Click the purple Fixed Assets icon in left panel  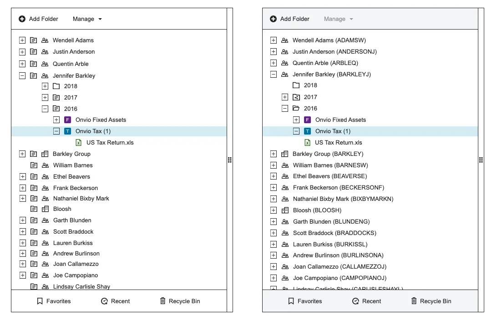(67, 120)
